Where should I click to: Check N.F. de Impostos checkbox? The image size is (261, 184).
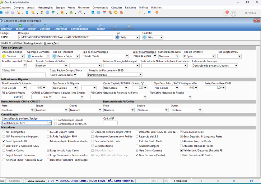[x=4, y=132]
